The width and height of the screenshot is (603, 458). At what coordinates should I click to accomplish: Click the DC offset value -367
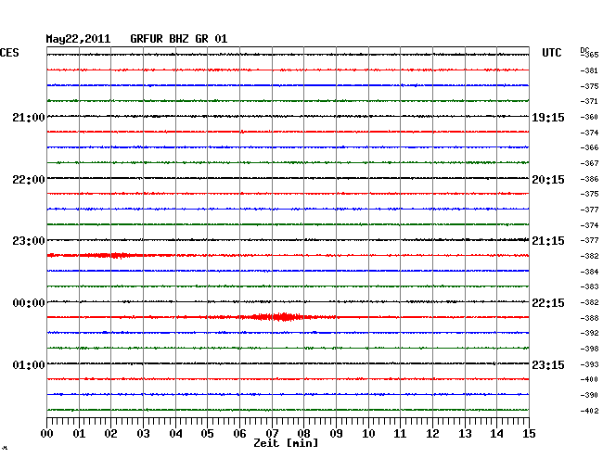click(589, 163)
